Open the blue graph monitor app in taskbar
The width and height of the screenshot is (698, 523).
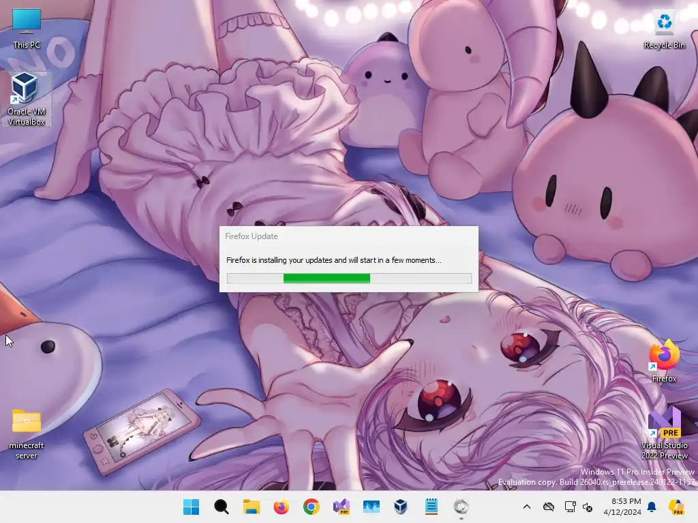371,507
